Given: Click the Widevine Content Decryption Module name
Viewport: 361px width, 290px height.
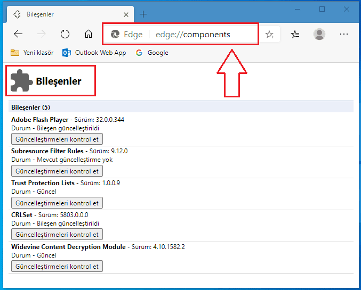Looking at the screenshot, I should tap(68, 247).
